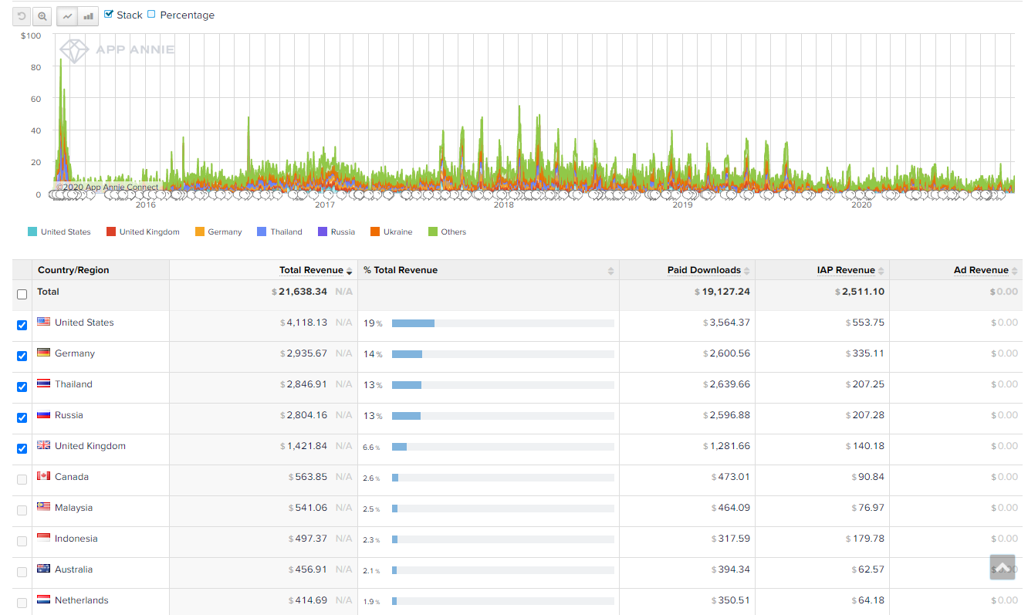Uncheck the Stack checkbox

coord(109,14)
